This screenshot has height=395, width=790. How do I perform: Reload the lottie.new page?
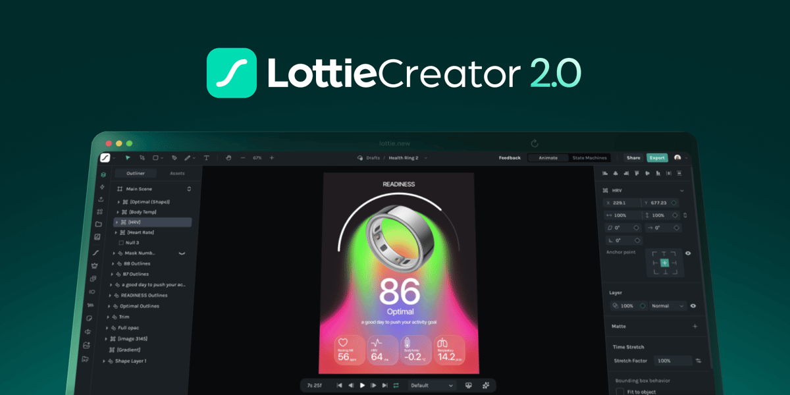point(535,143)
